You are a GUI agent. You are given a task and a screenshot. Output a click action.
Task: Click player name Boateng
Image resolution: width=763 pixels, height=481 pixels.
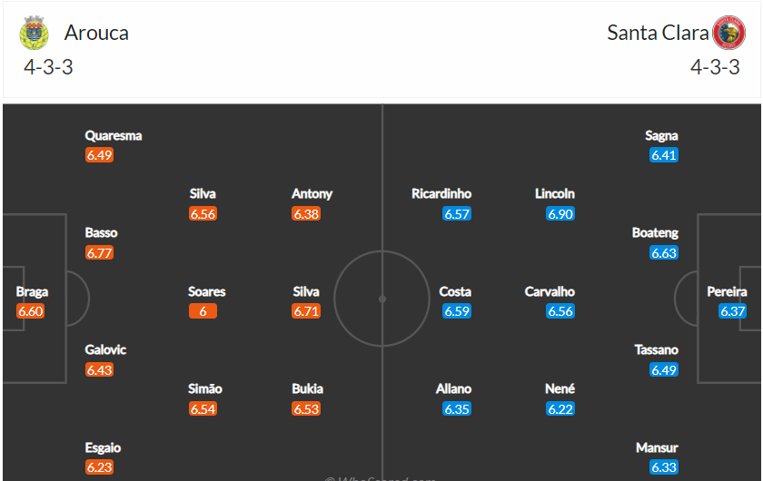655,232
